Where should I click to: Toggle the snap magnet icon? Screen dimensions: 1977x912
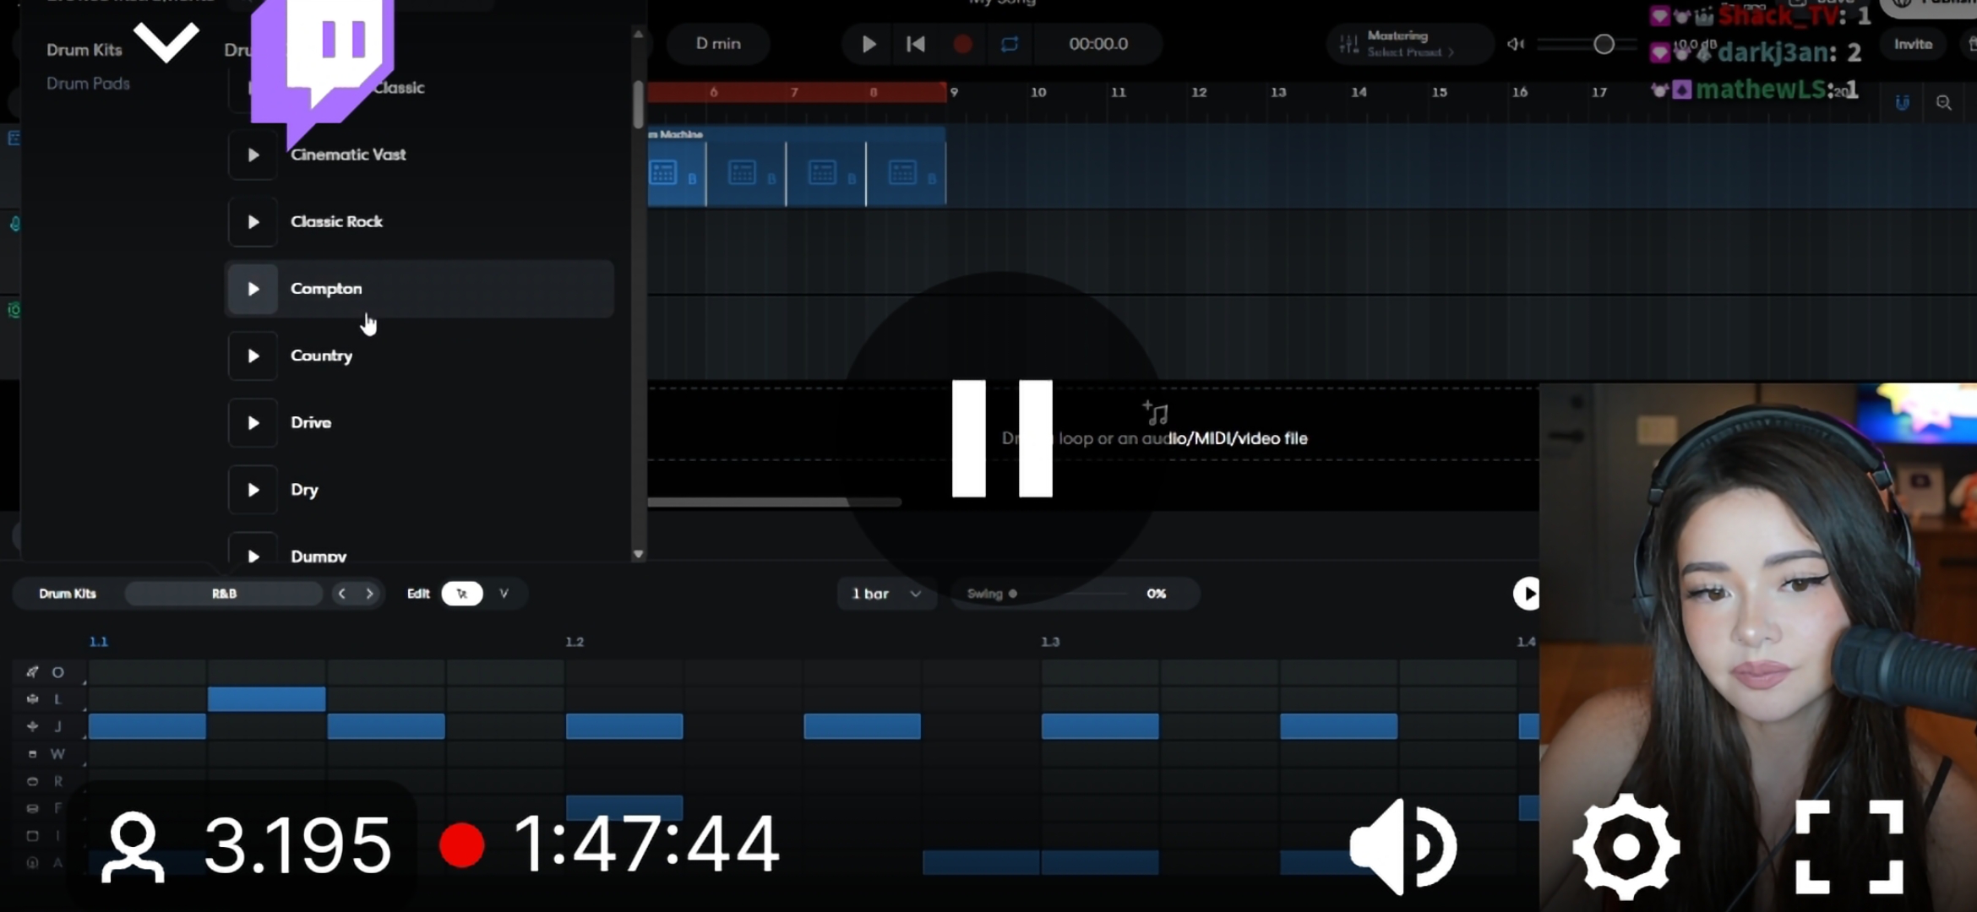(1902, 103)
